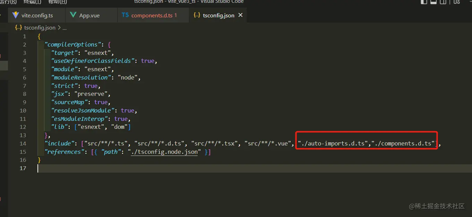Click the breadcrumb ellipsis segment
This screenshot has height=217, width=472.
click(x=65, y=28)
